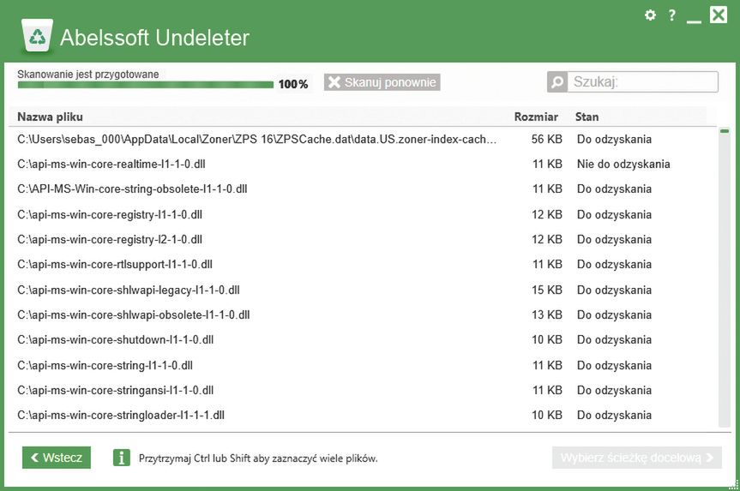Click the vertical scrollbar thumb
Screen dimensions: 740x491
(725, 130)
